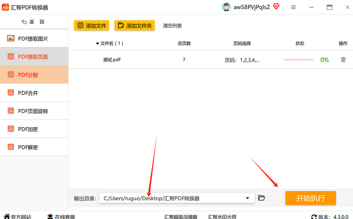Click the PDF解密 sidebar icon

pyautogui.click(x=11, y=147)
